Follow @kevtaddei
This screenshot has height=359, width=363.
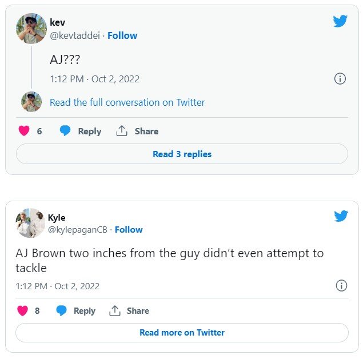coord(122,35)
